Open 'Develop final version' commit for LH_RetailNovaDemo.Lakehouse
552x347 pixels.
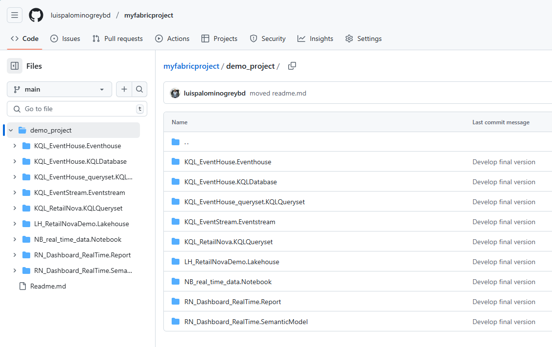504,262
